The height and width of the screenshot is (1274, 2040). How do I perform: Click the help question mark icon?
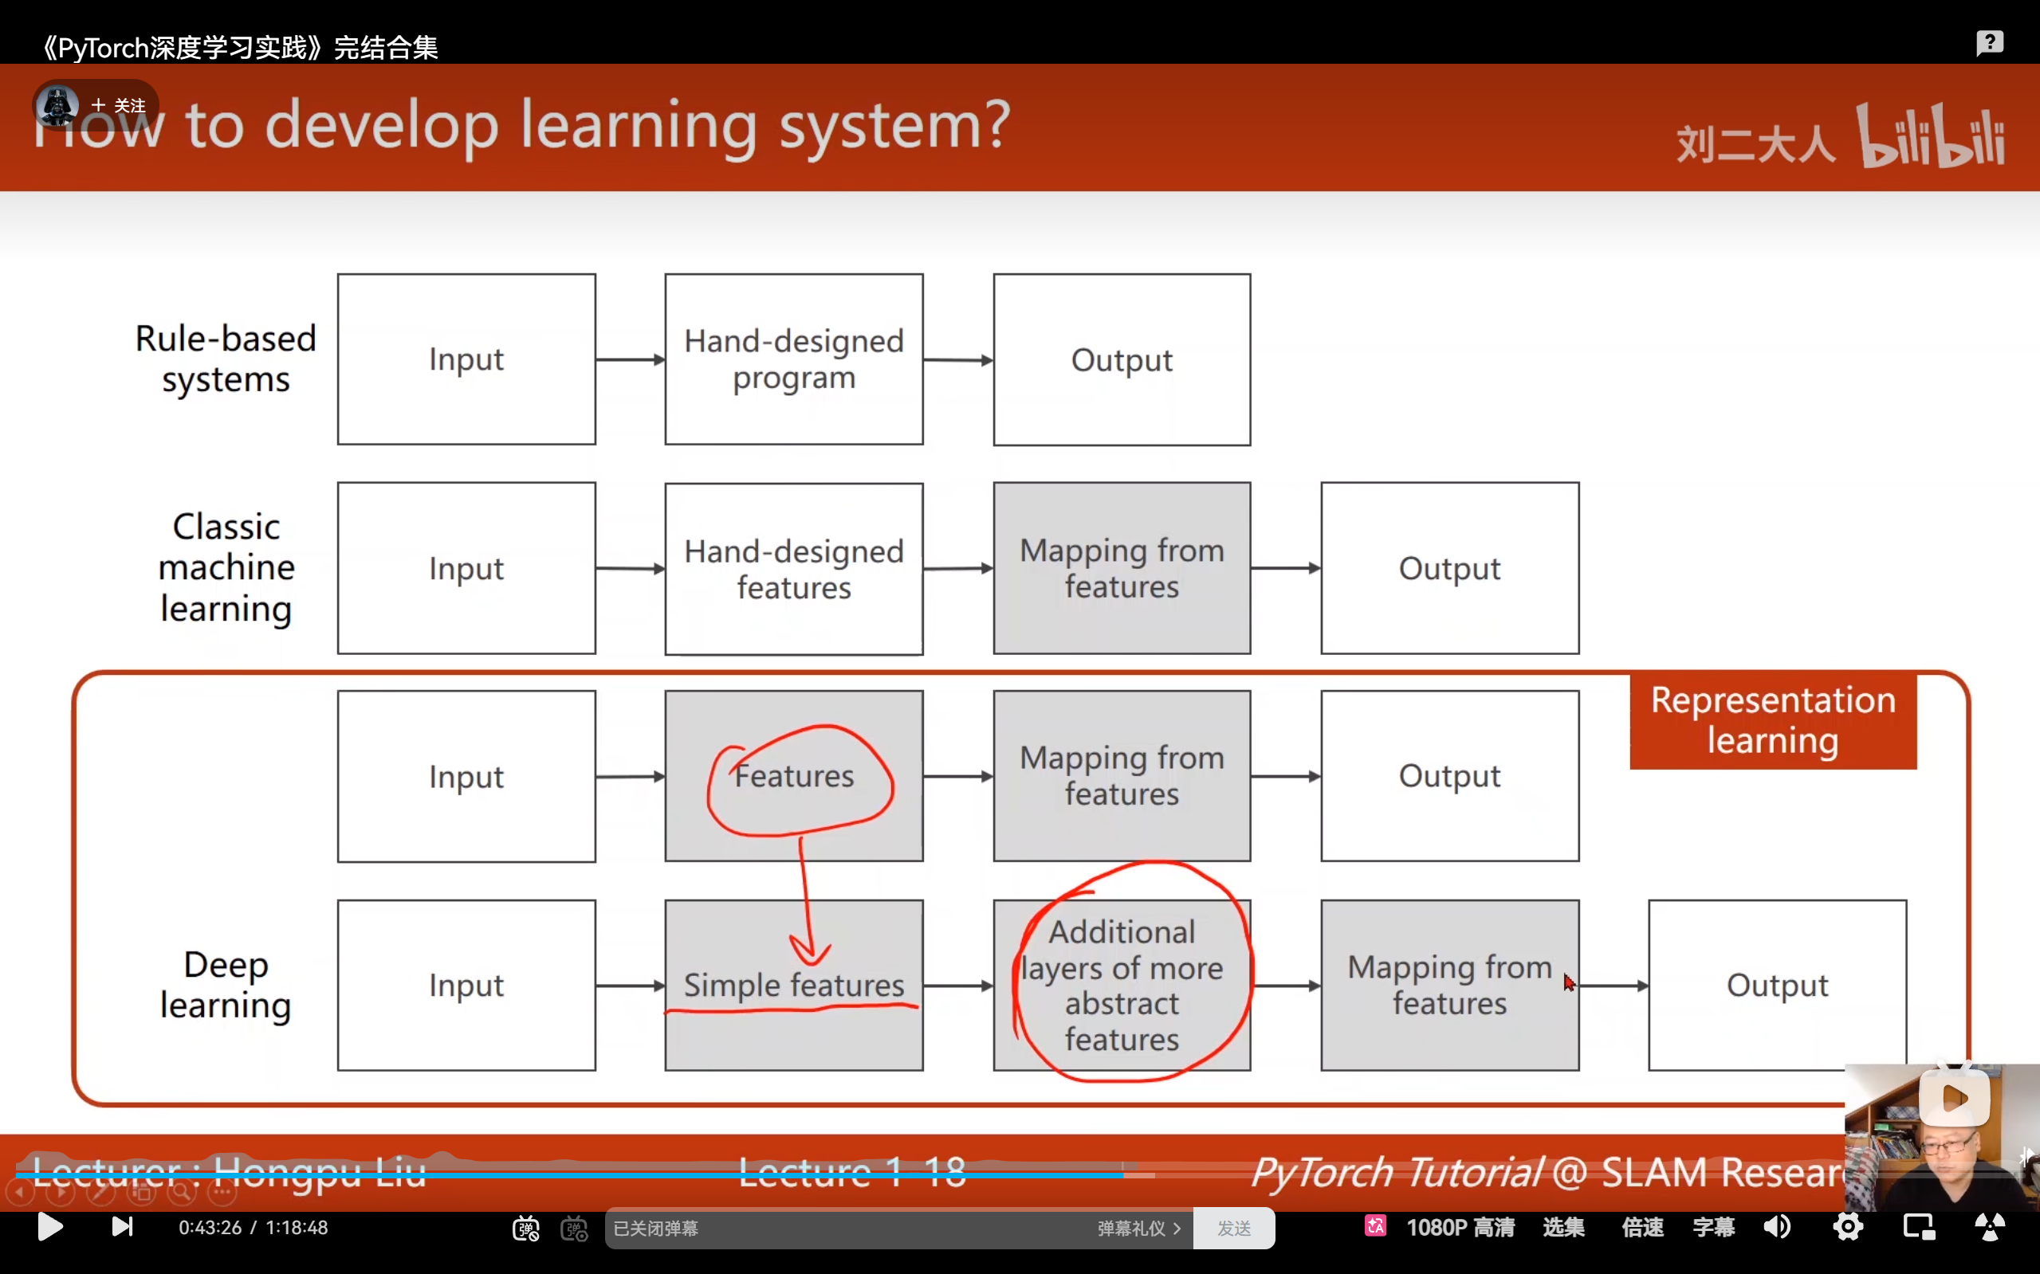pyautogui.click(x=1990, y=42)
